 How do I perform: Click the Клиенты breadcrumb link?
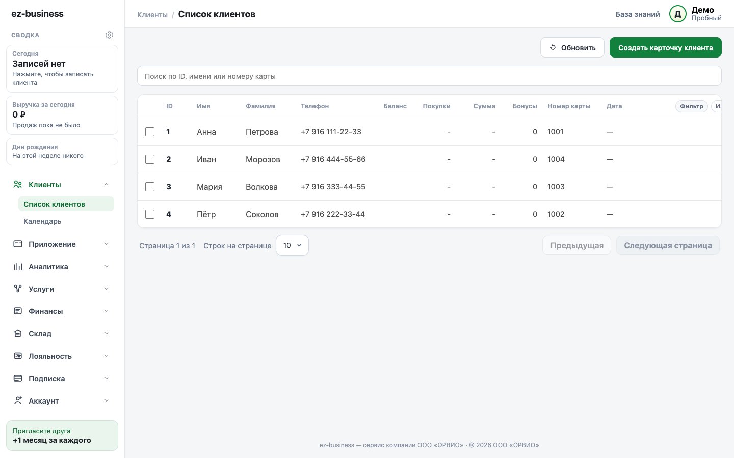tap(152, 15)
